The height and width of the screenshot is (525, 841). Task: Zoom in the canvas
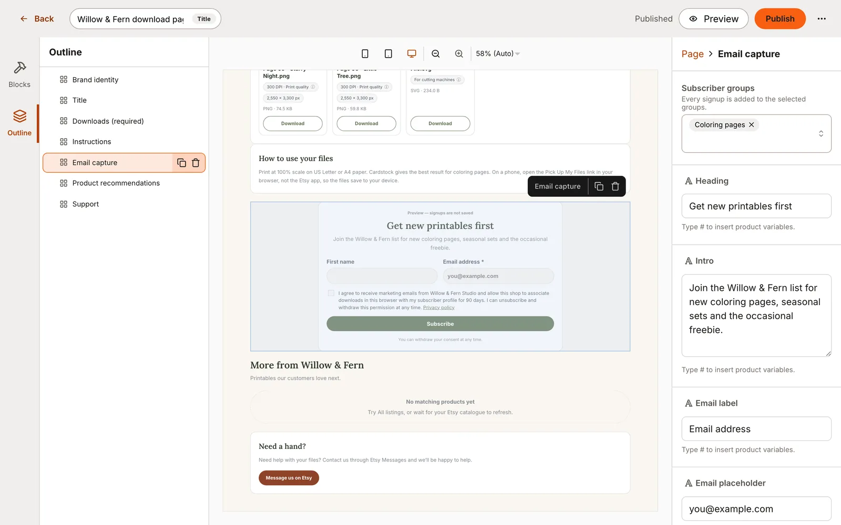[459, 54]
